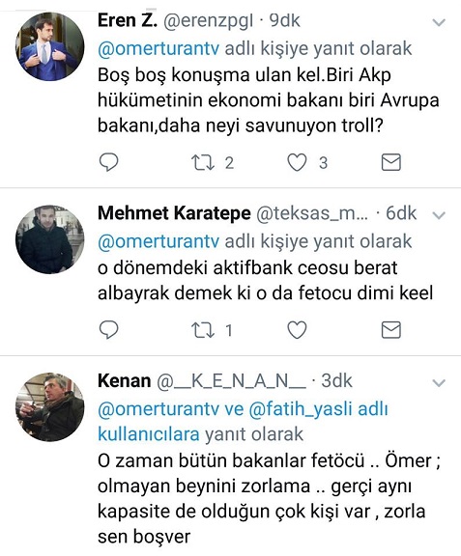Open the options chevron on Eren Z.'s tweet

439,23
